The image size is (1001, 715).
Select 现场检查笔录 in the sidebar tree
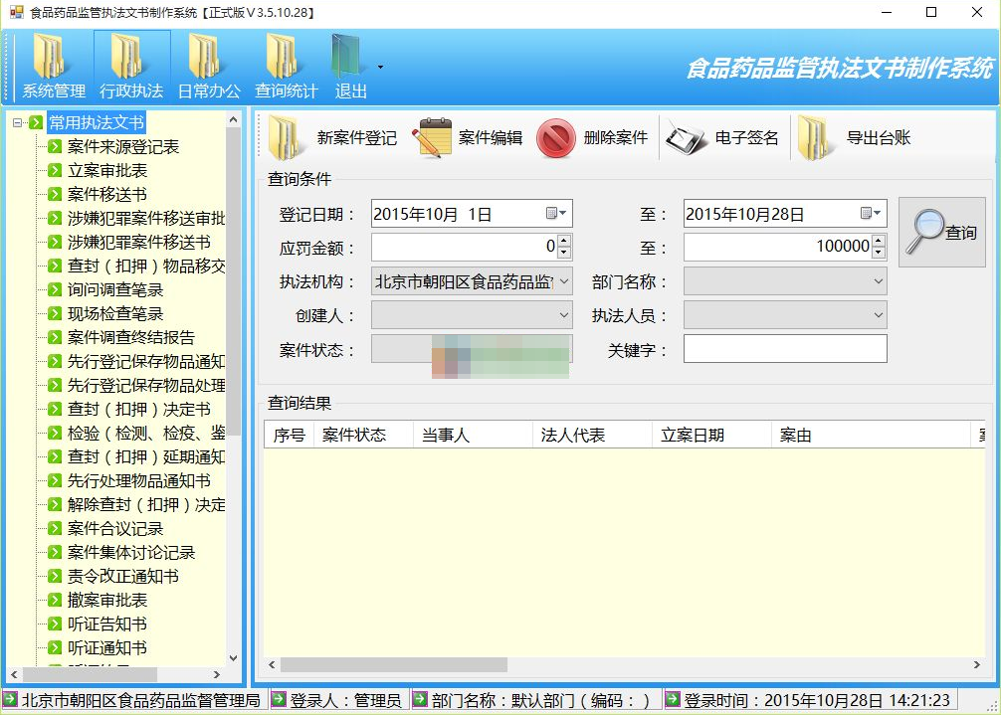pos(115,314)
